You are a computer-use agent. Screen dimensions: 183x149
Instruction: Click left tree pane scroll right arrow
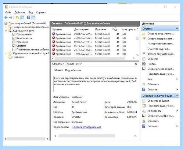coord(47,139)
